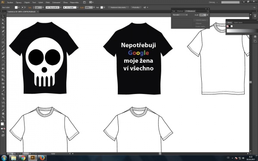Select the Direct Selection tool

coord(3,20)
